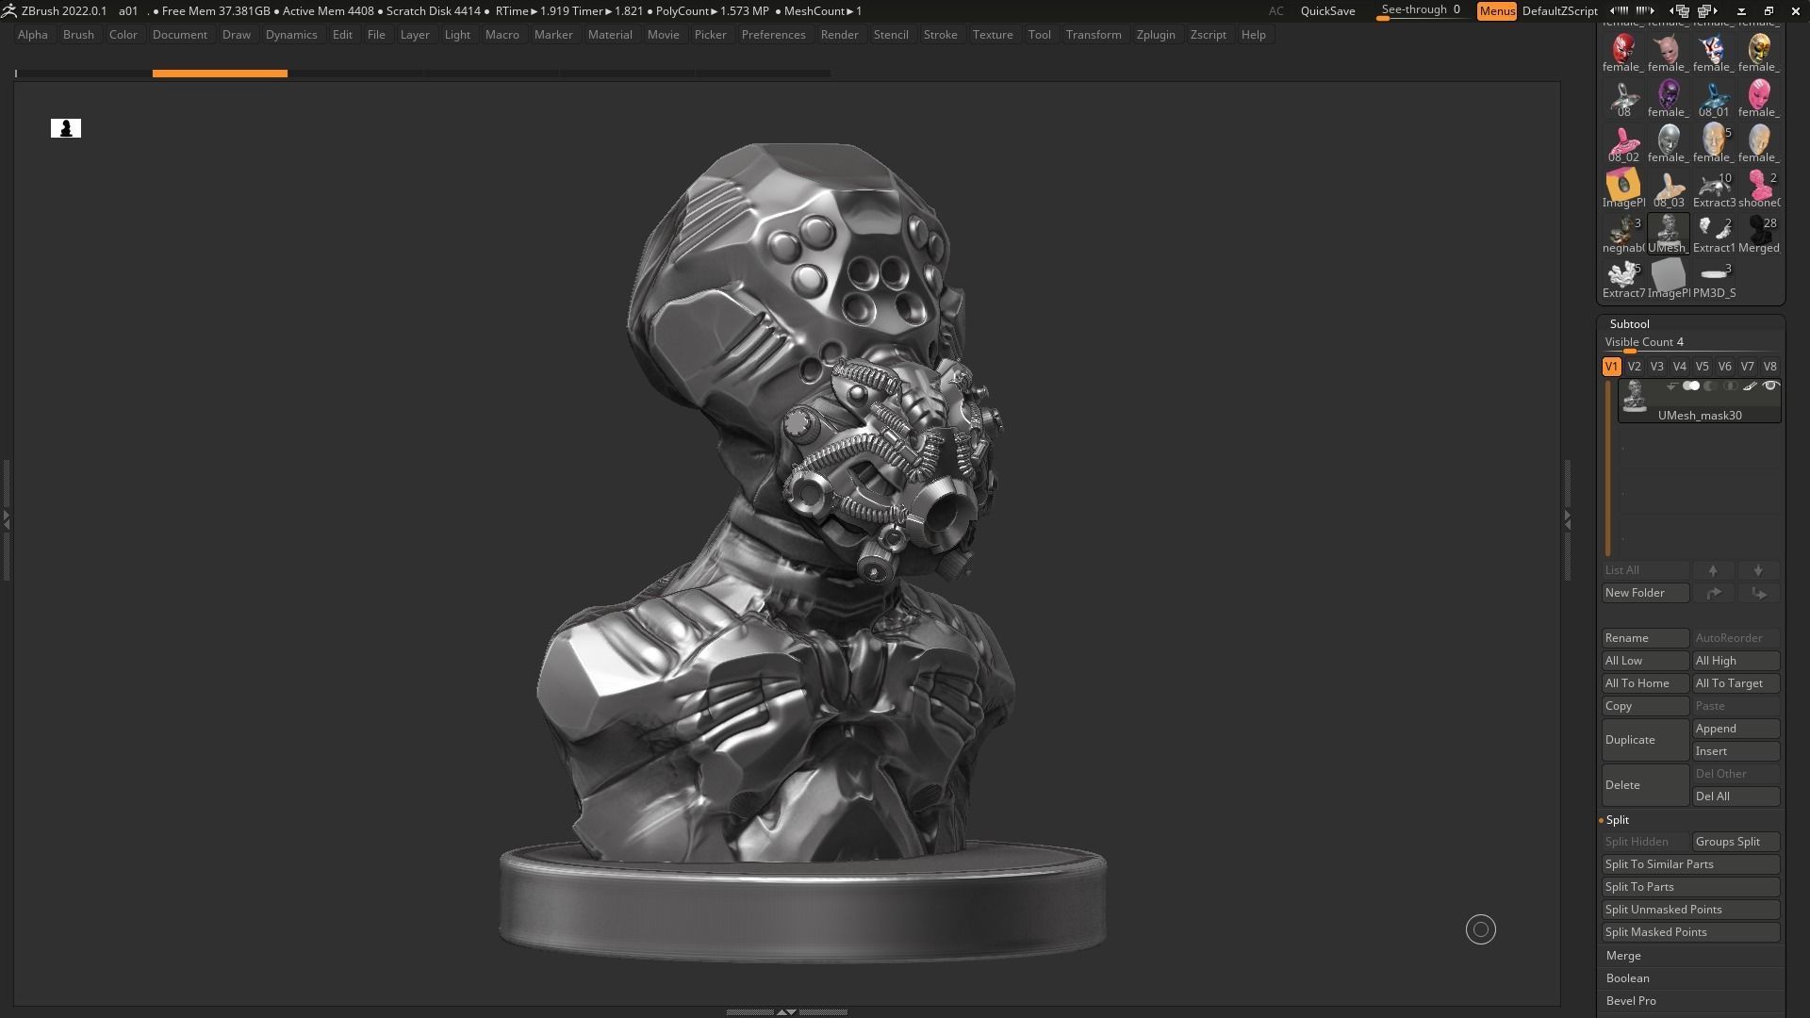Toggle the right tray divider arrow
The image size is (1810, 1018).
[1567, 518]
